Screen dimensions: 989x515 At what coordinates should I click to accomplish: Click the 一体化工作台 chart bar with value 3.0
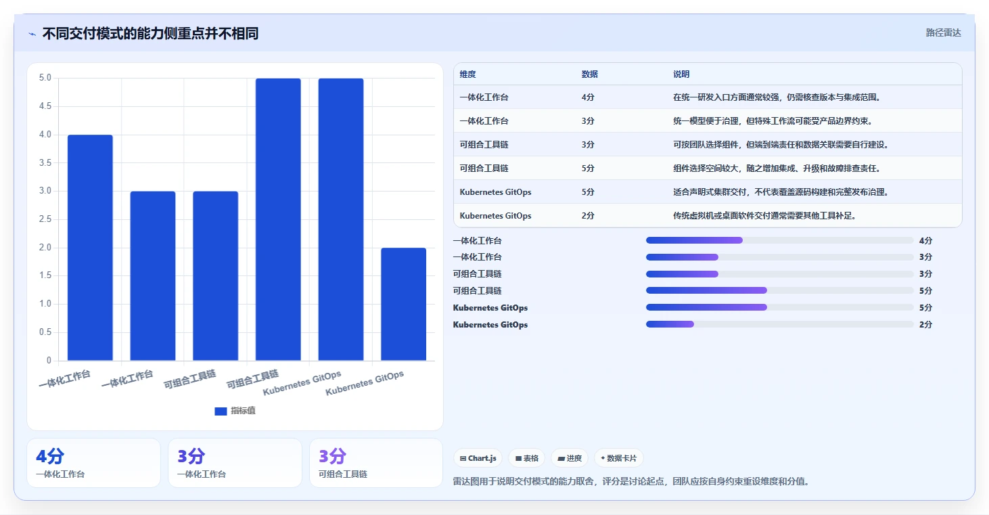(153, 276)
